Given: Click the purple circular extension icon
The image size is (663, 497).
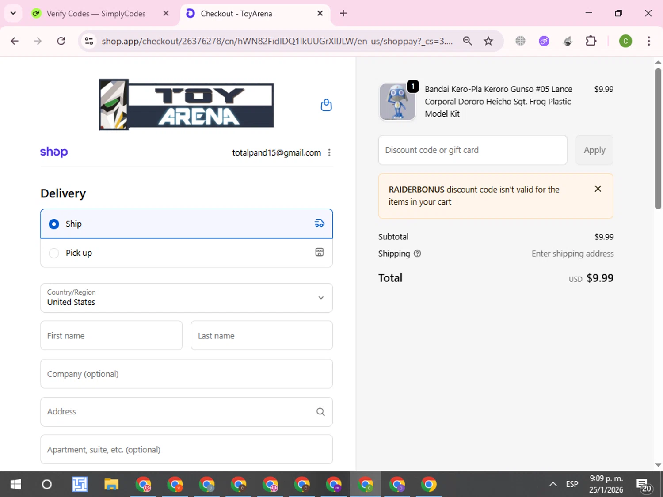Looking at the screenshot, I should [544, 41].
